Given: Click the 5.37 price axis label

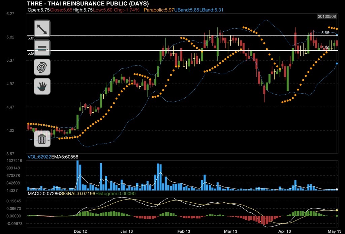Looking at the screenshot, I should pos(10,60).
